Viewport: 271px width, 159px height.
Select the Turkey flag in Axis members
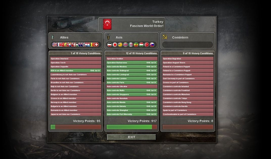(x=146, y=45)
